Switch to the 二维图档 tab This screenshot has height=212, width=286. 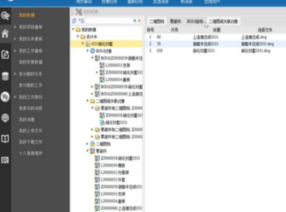click(157, 21)
